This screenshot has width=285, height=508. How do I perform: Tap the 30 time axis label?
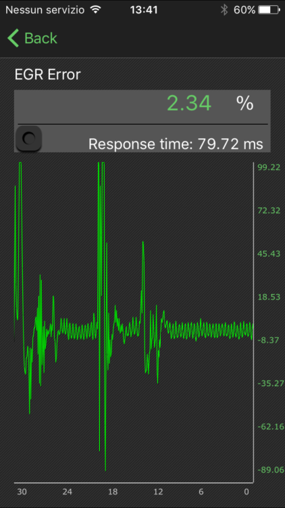click(x=22, y=492)
